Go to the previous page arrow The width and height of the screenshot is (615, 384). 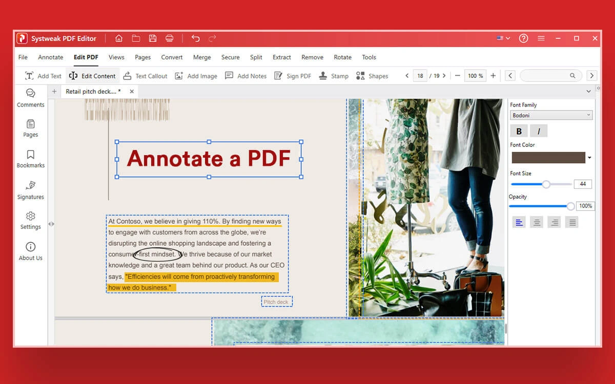(x=407, y=76)
